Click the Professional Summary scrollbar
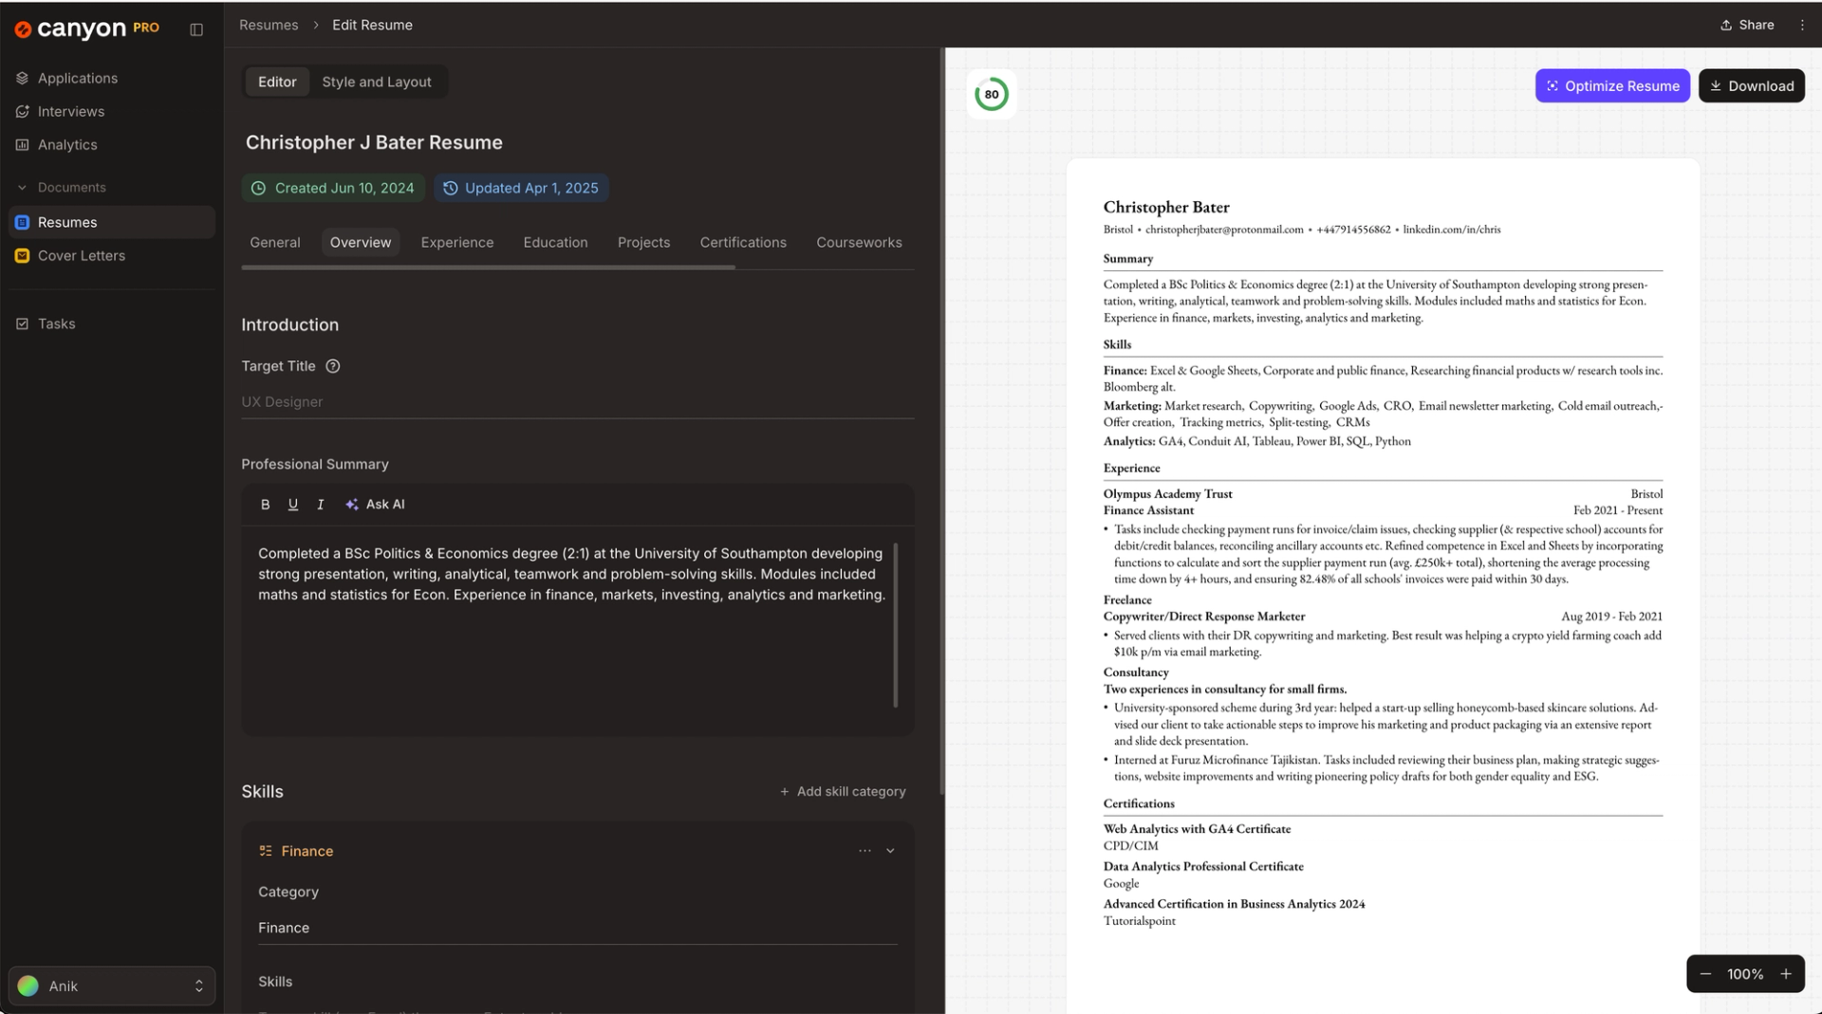This screenshot has height=1014, width=1822. (896, 625)
